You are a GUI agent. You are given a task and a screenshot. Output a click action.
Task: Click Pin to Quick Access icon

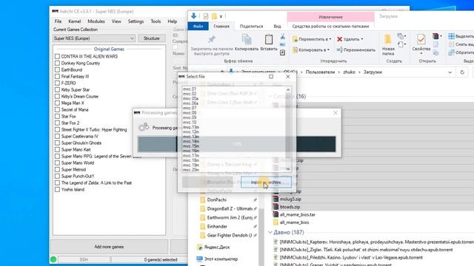[x=212, y=39]
